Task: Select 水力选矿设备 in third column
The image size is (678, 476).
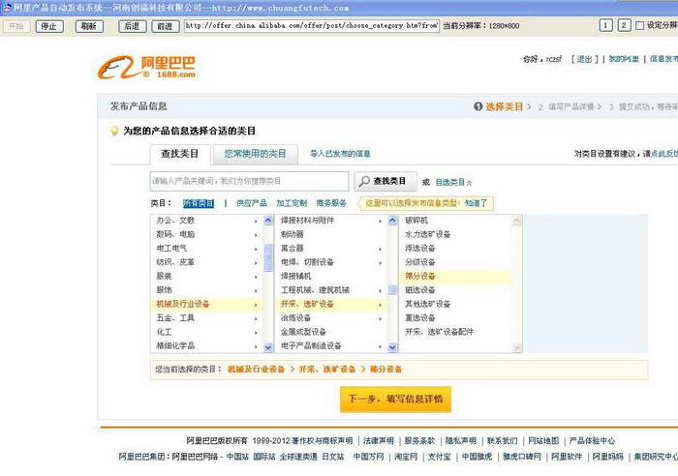Action: click(x=455, y=234)
